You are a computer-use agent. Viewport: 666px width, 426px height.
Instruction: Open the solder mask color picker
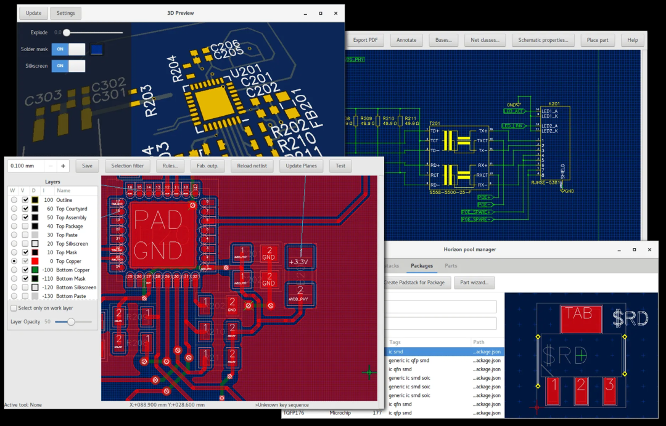tap(97, 49)
